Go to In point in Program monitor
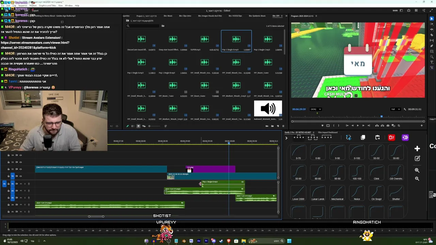Viewport: 436px width, 245px height. [x=347, y=126]
